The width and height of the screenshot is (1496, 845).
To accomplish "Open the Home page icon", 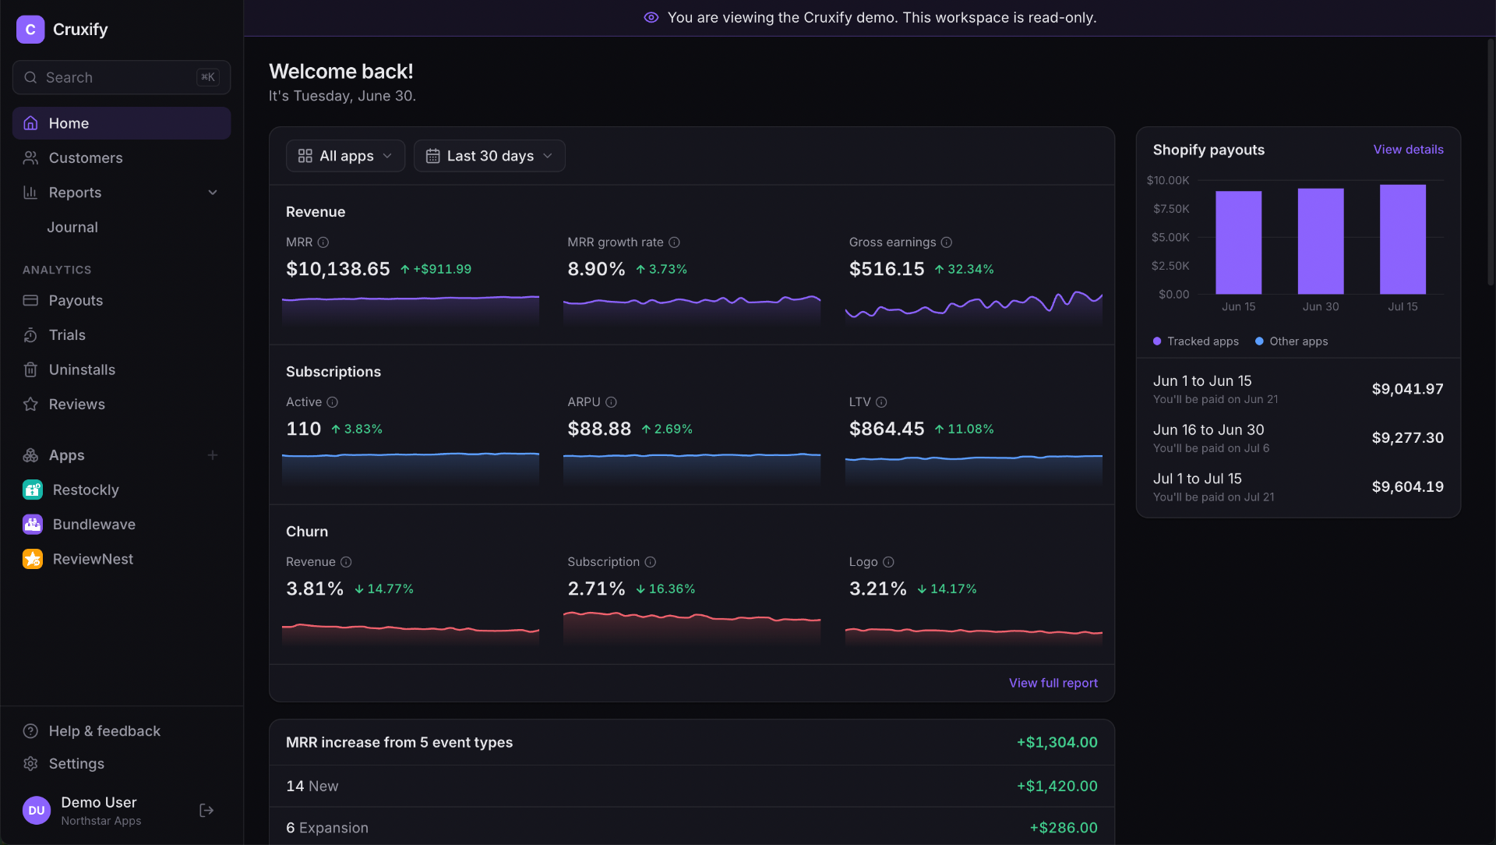I will [30, 123].
